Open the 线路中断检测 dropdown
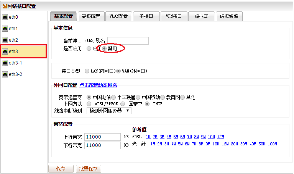Image resolution: width=294 pixels, height=174 pixels. (x=109, y=111)
